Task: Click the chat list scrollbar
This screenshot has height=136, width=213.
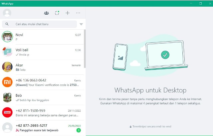Action: coord(85,49)
